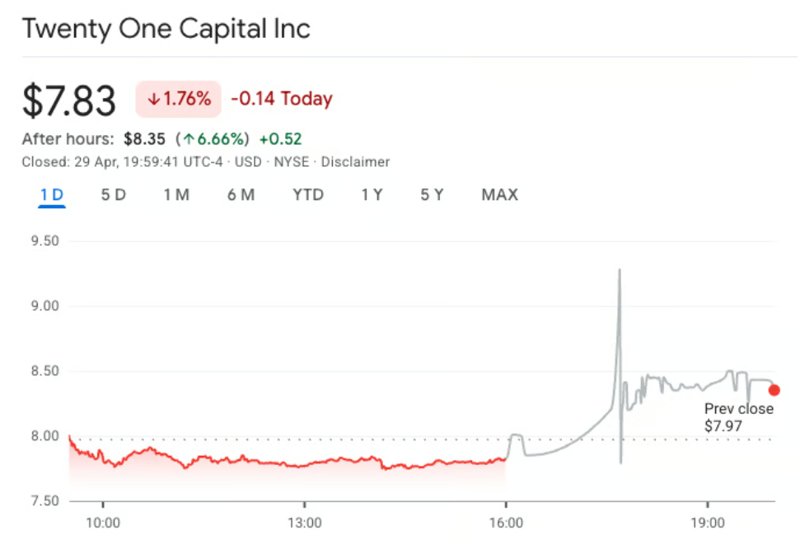Click the Prev close $7.97 label
800x553 pixels.
coord(739,417)
